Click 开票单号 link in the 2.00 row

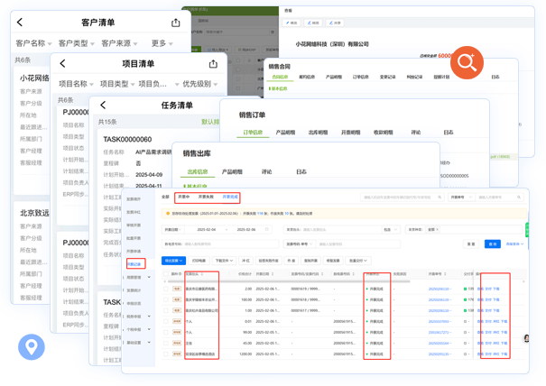440,289
